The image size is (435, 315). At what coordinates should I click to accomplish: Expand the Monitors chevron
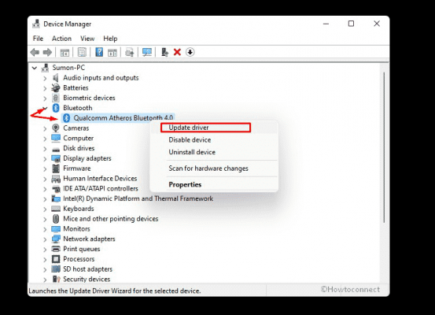(x=45, y=229)
